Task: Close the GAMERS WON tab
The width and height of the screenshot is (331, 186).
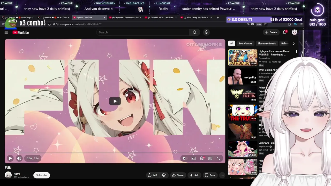Action: click(x=176, y=18)
